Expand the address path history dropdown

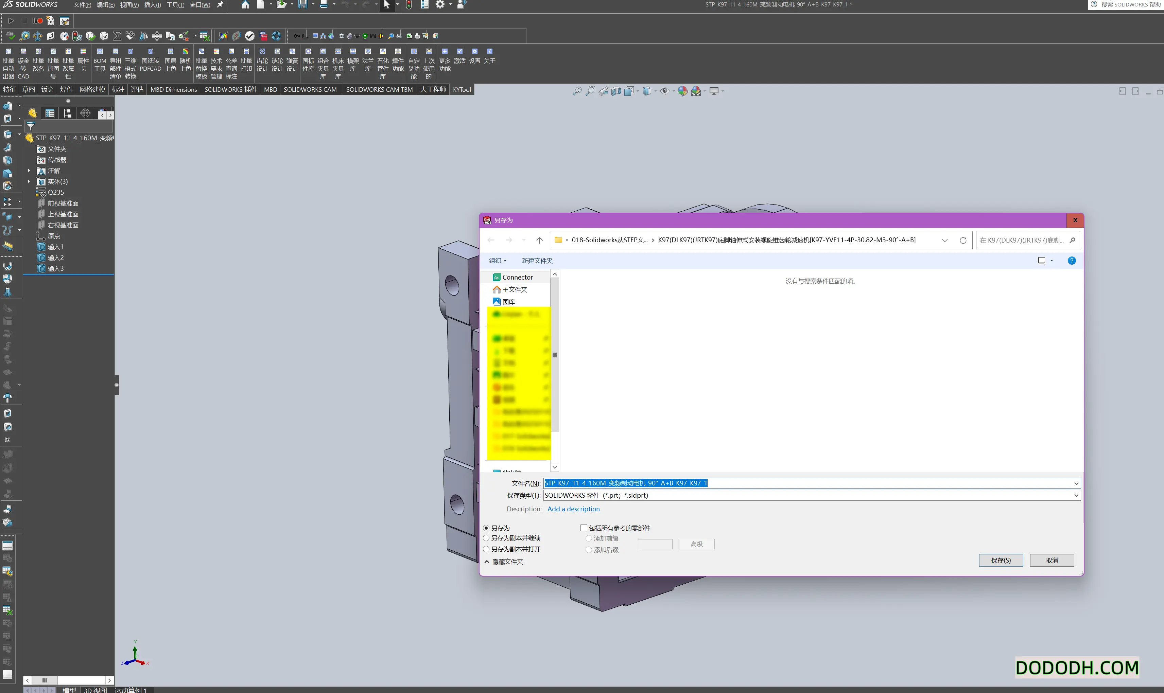(944, 240)
